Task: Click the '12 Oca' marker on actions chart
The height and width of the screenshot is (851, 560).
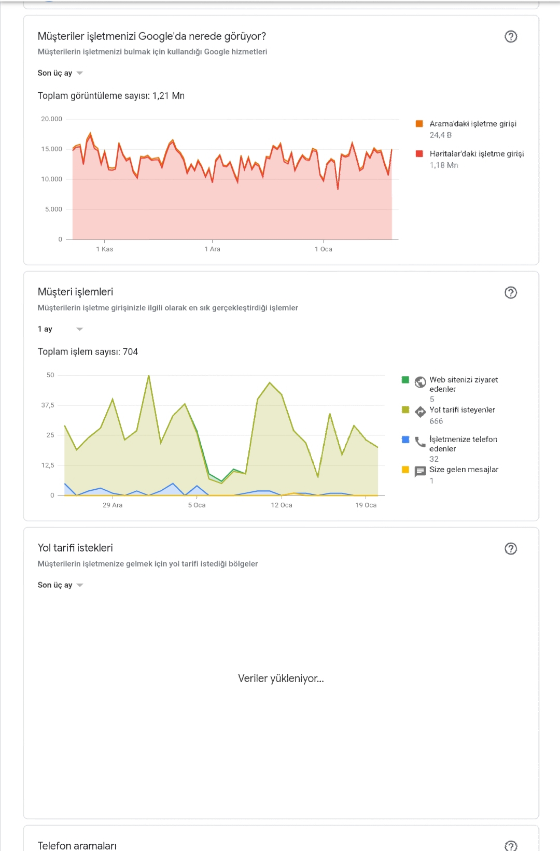Action: [x=282, y=505]
